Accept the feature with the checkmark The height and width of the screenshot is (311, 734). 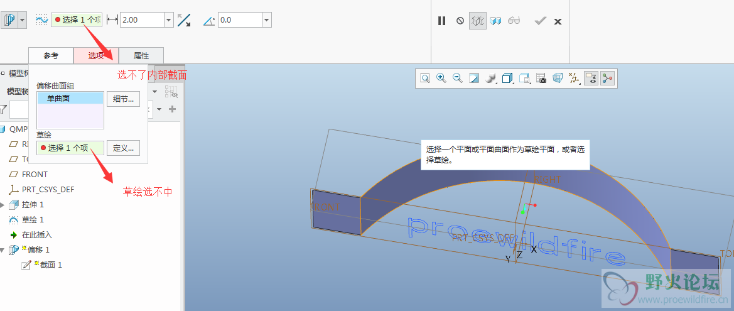coord(541,21)
